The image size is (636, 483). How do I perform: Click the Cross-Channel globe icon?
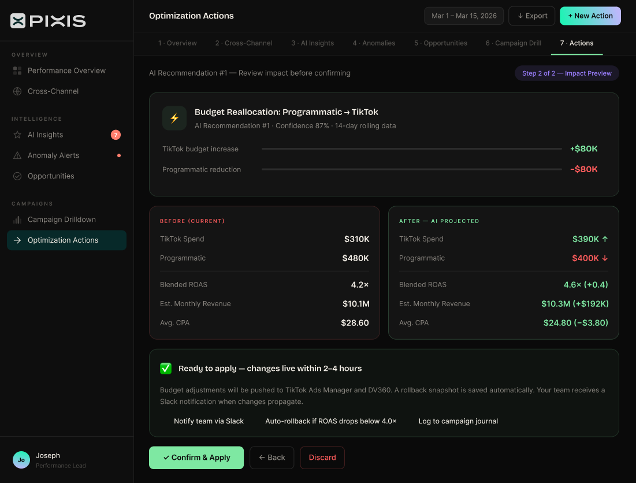click(17, 91)
